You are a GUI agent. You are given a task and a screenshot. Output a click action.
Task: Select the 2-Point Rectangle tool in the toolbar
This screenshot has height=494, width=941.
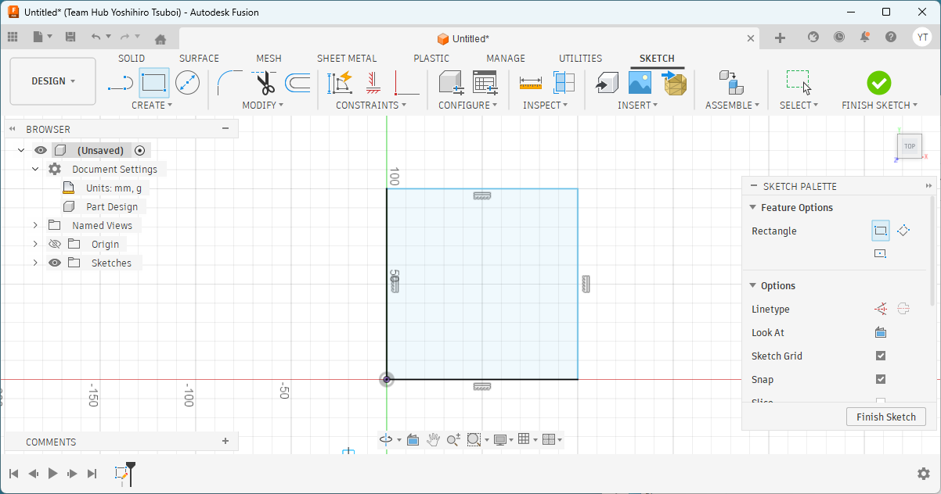(x=154, y=82)
